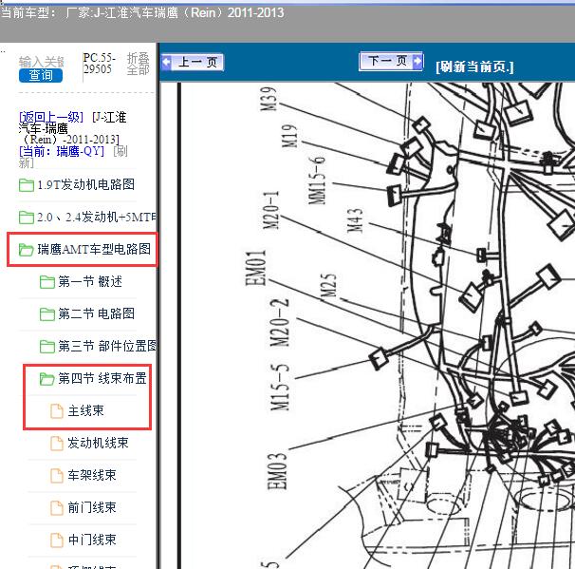Click folder icon beside 第三节 部件位置图
575x569 pixels.
(47, 346)
